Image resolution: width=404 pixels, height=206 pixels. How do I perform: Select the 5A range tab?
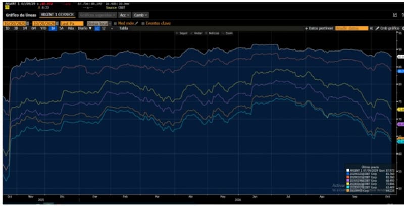(x=61, y=28)
